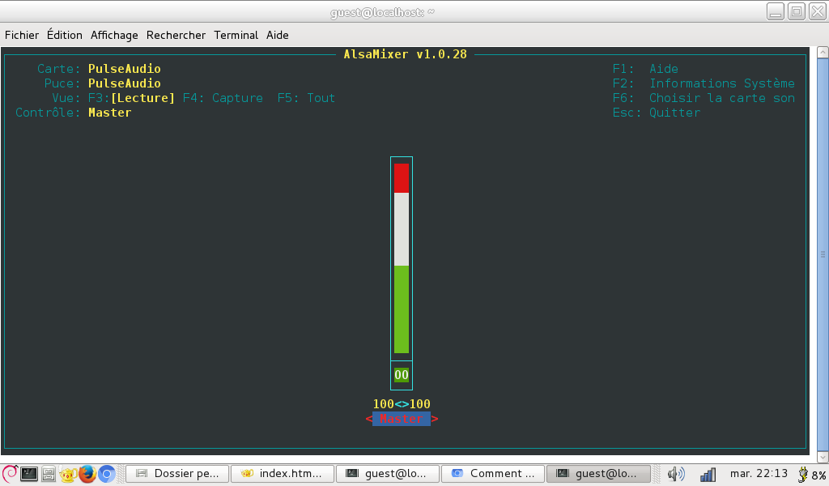Open the Terminal menu

click(236, 35)
